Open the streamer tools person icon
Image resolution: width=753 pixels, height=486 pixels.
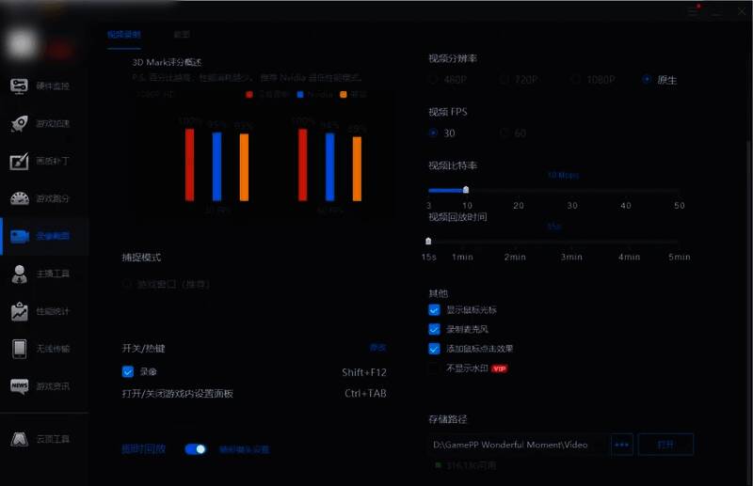(x=19, y=274)
